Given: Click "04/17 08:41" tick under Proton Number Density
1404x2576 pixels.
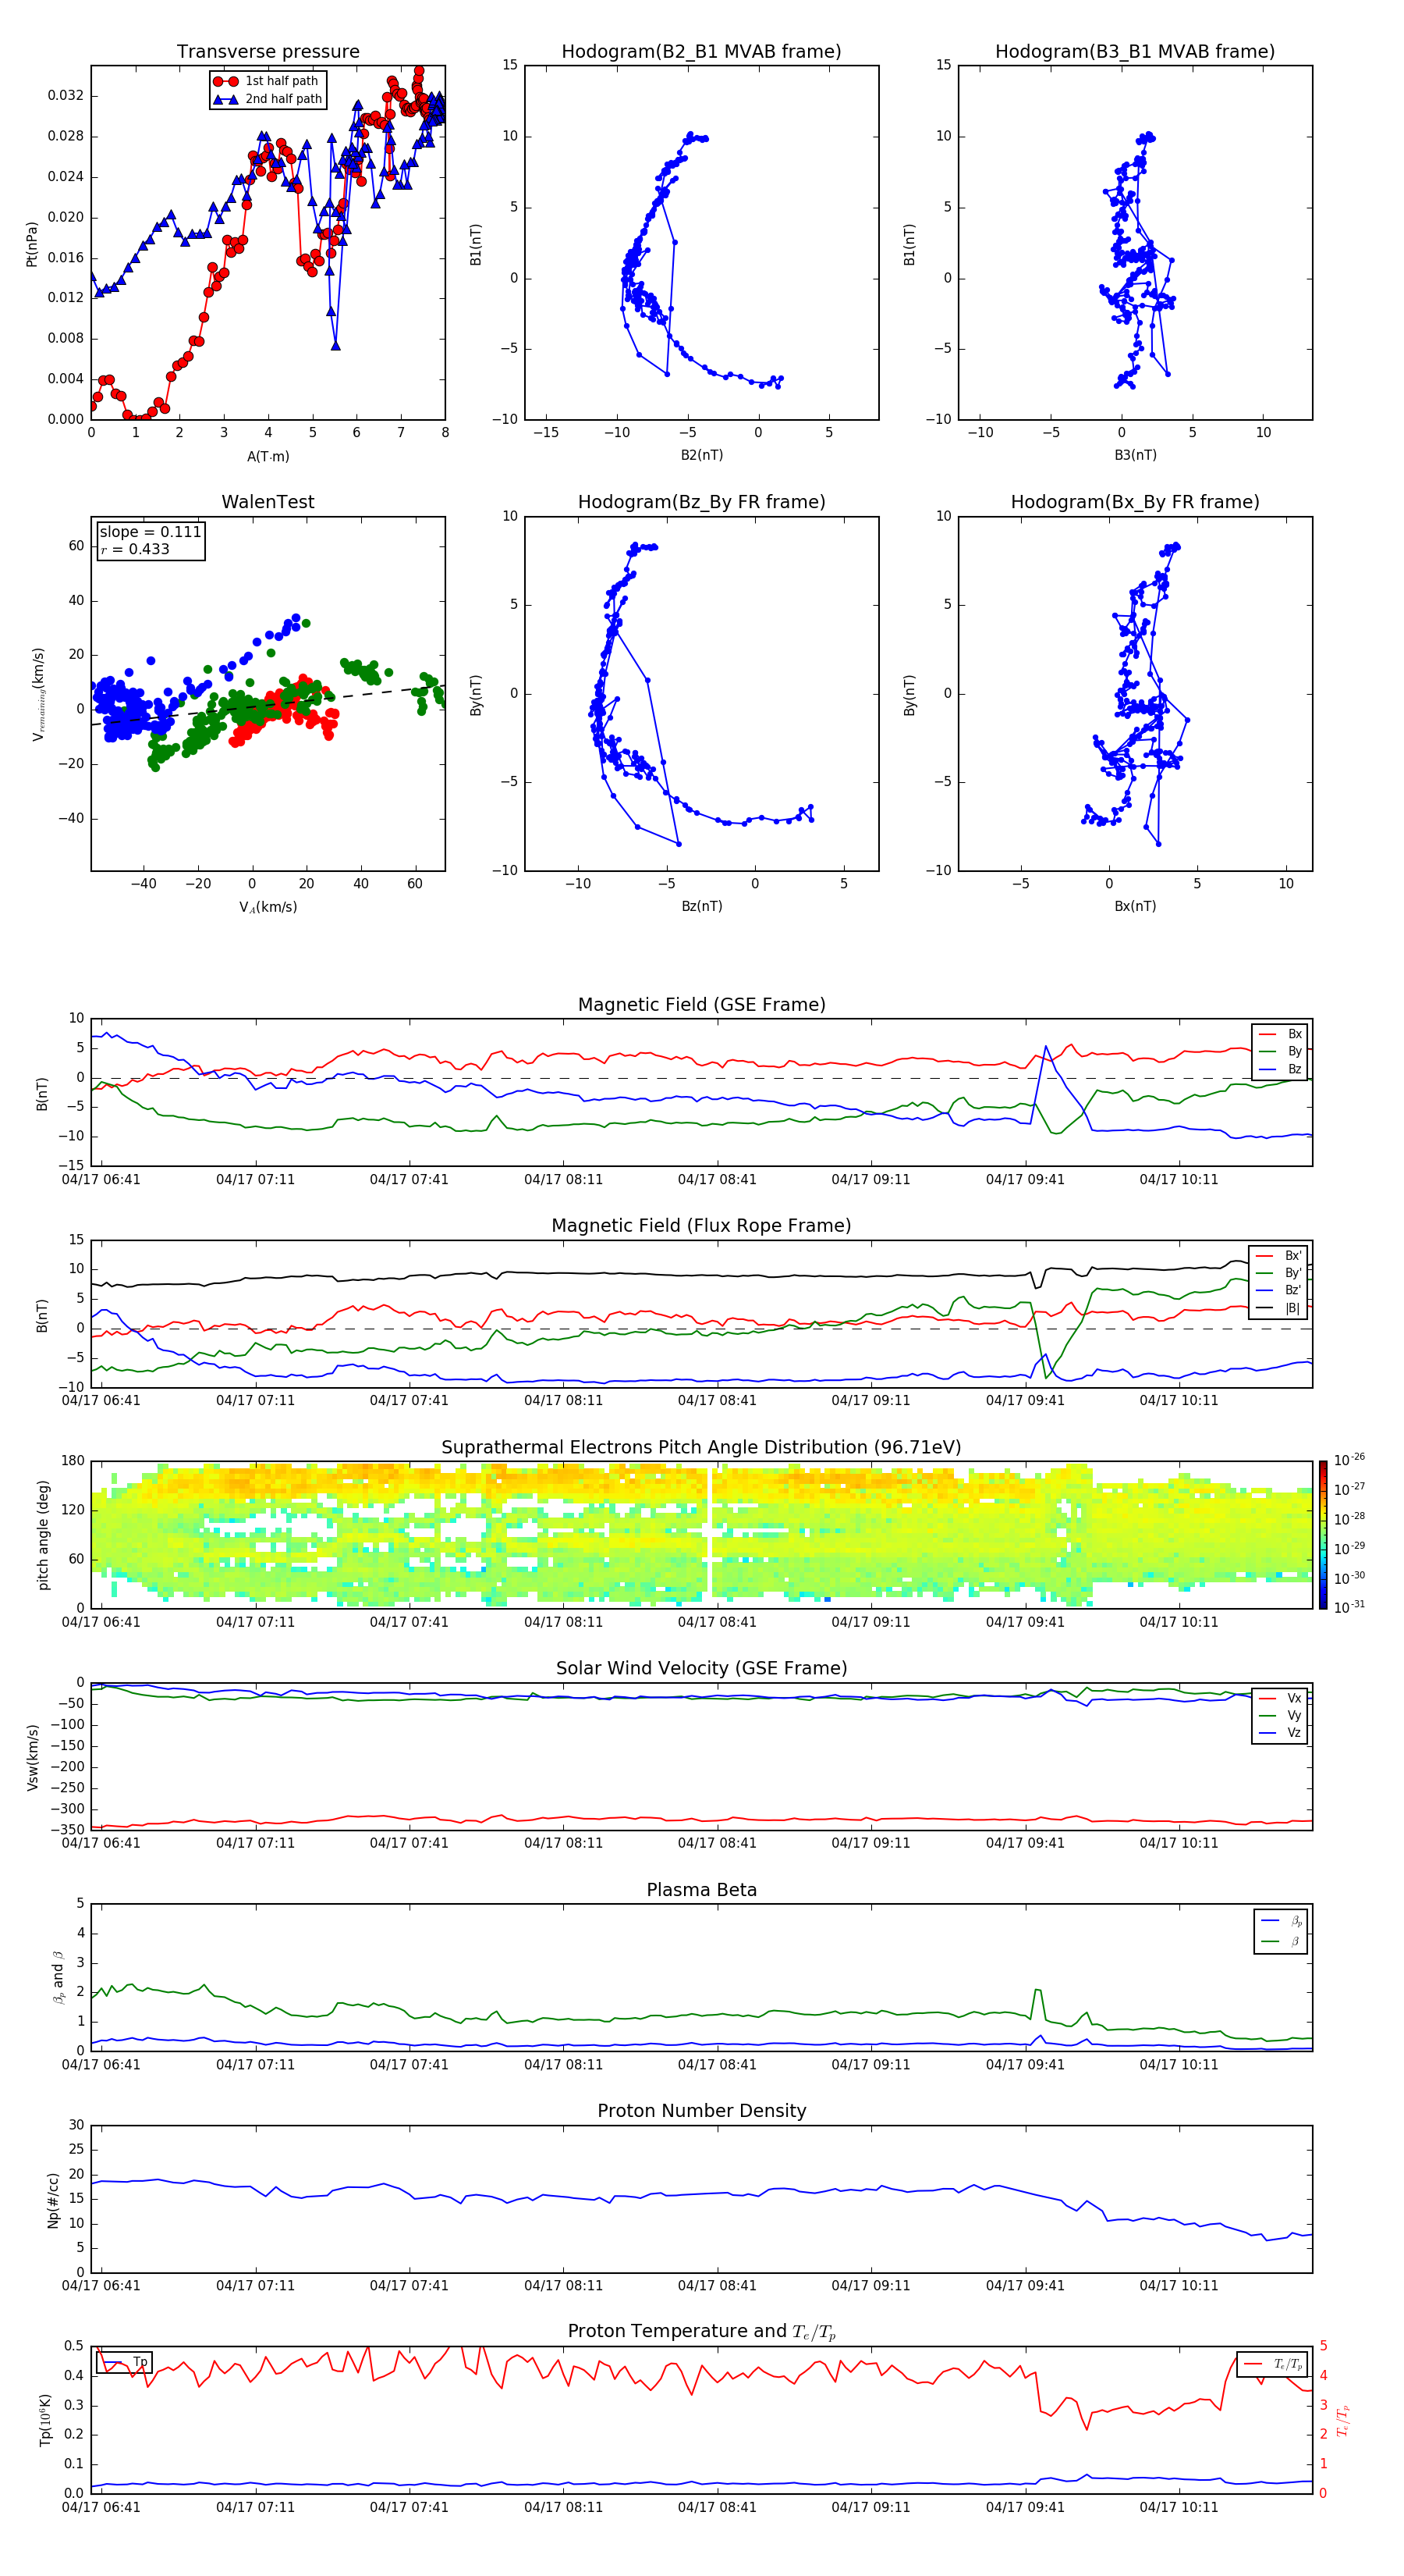Looking at the screenshot, I should pos(717,2285).
